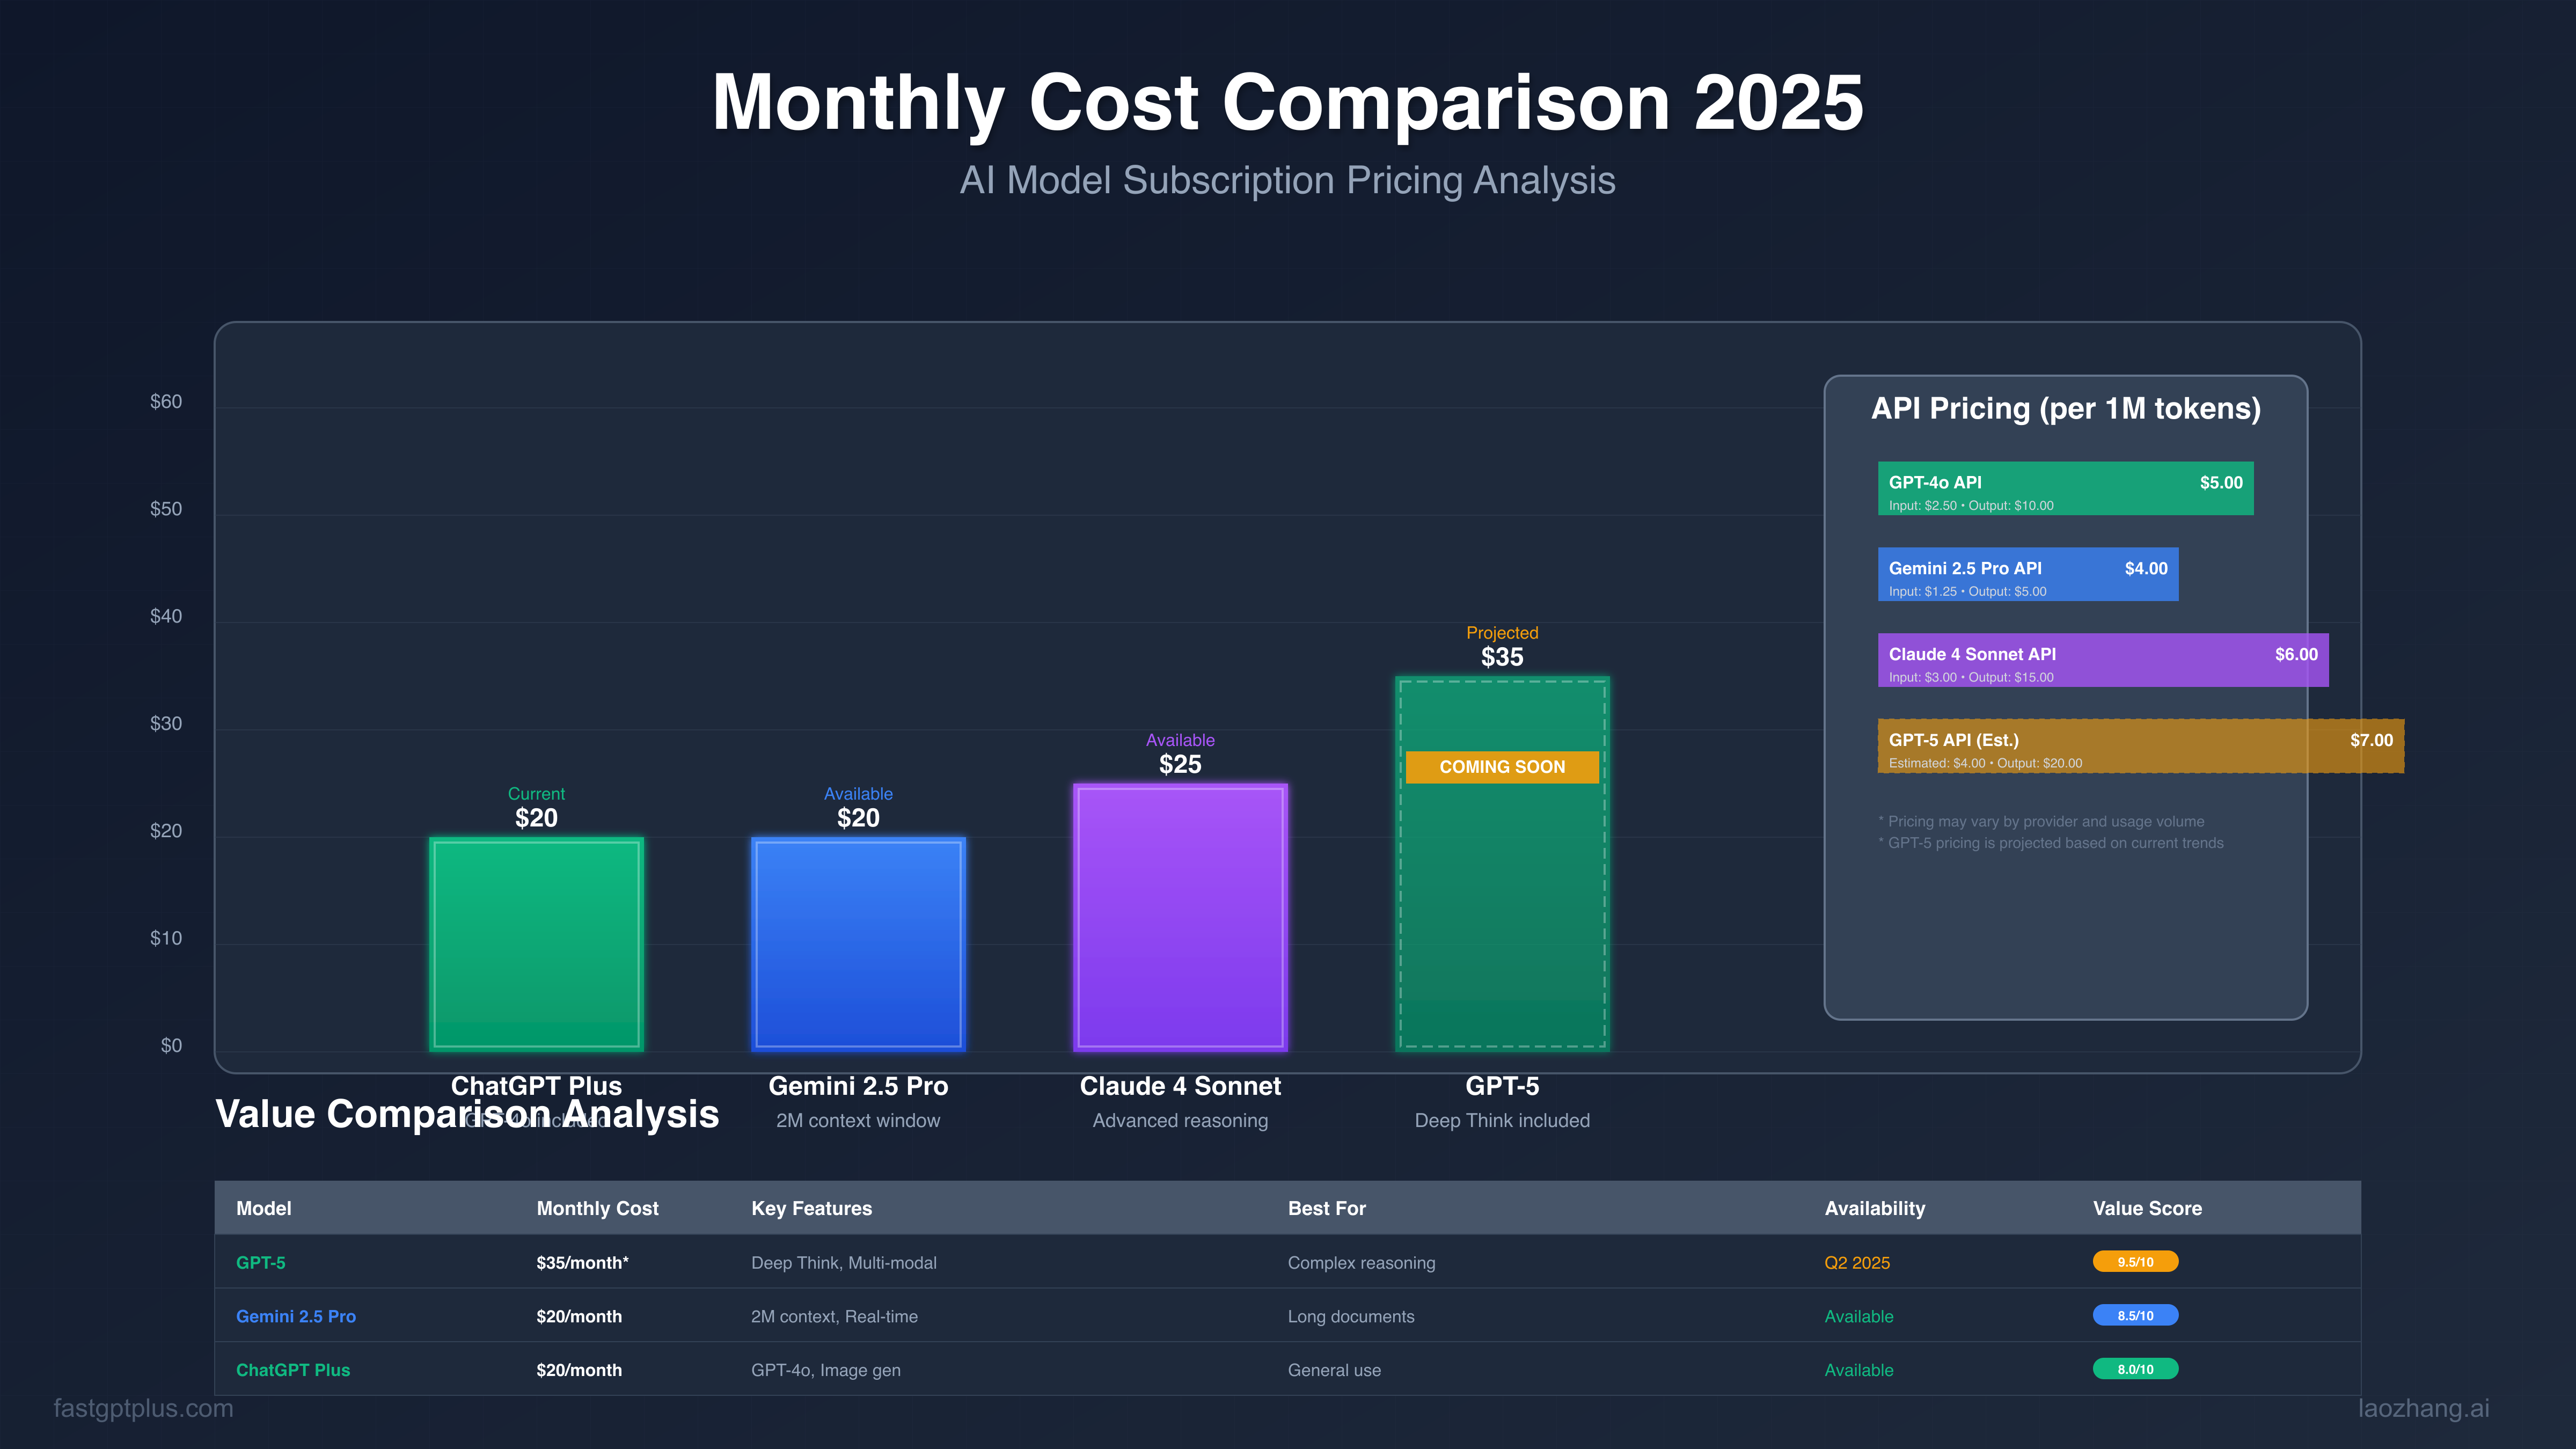Click the Q2 2025 availability cell
The width and height of the screenshot is (2576, 1449).
click(1857, 1263)
